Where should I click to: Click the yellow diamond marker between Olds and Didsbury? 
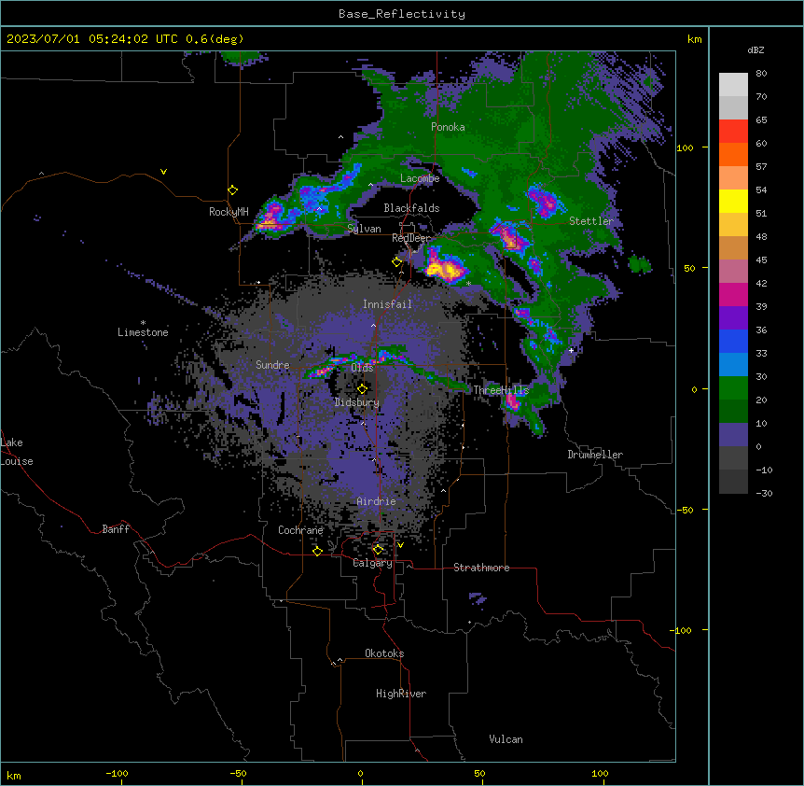click(x=362, y=388)
